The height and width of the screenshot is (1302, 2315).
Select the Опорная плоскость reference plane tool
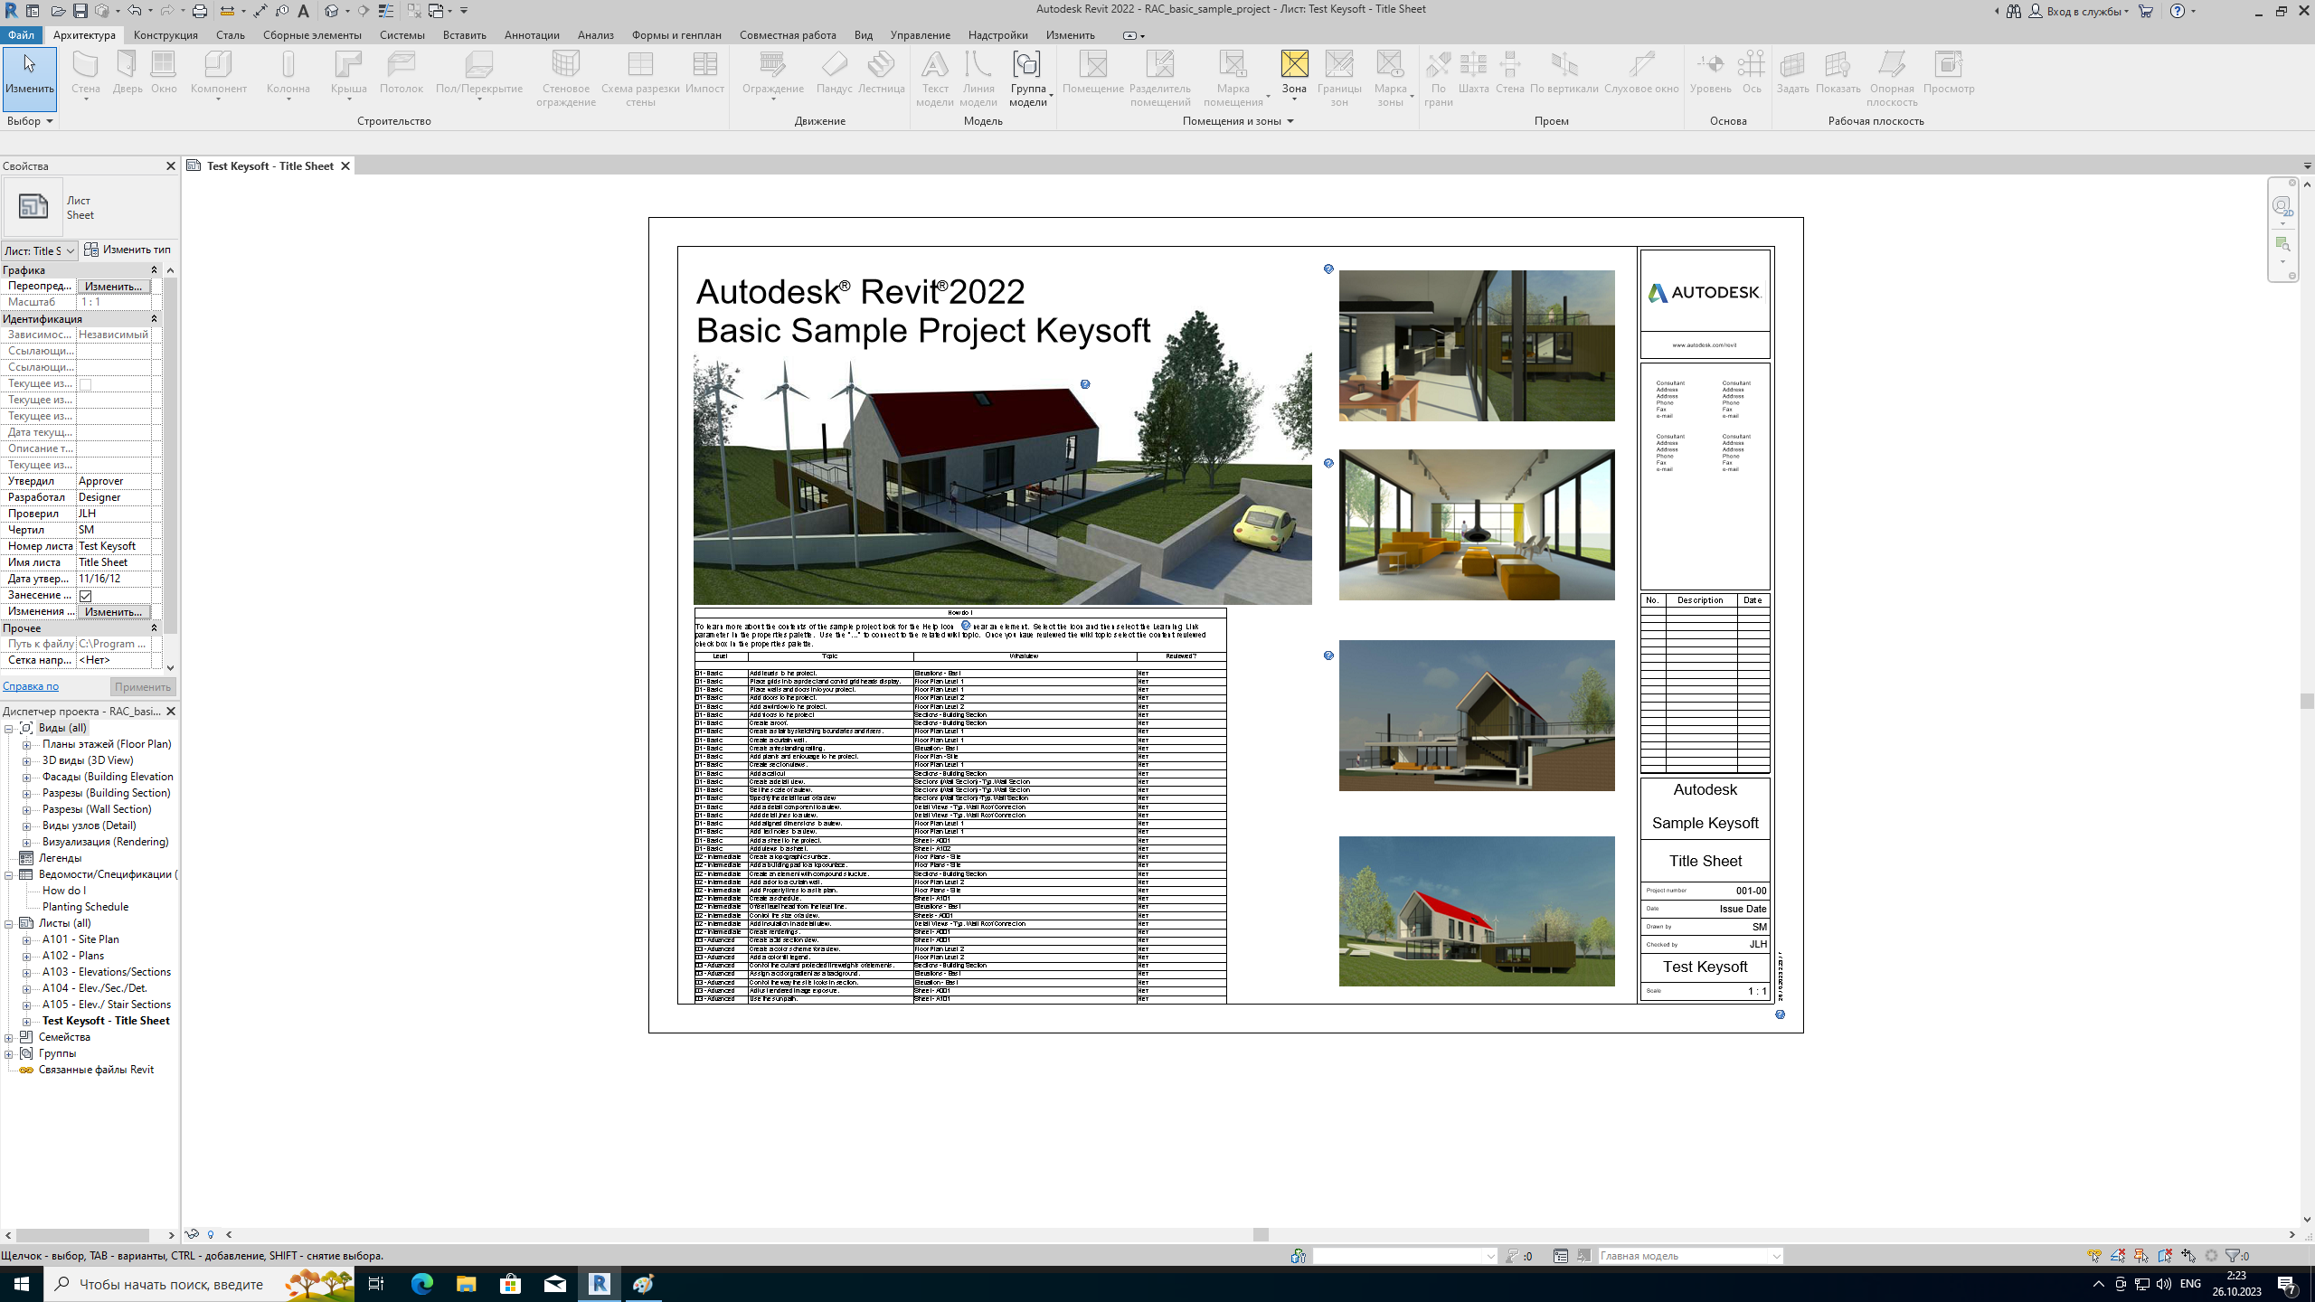point(1892,79)
